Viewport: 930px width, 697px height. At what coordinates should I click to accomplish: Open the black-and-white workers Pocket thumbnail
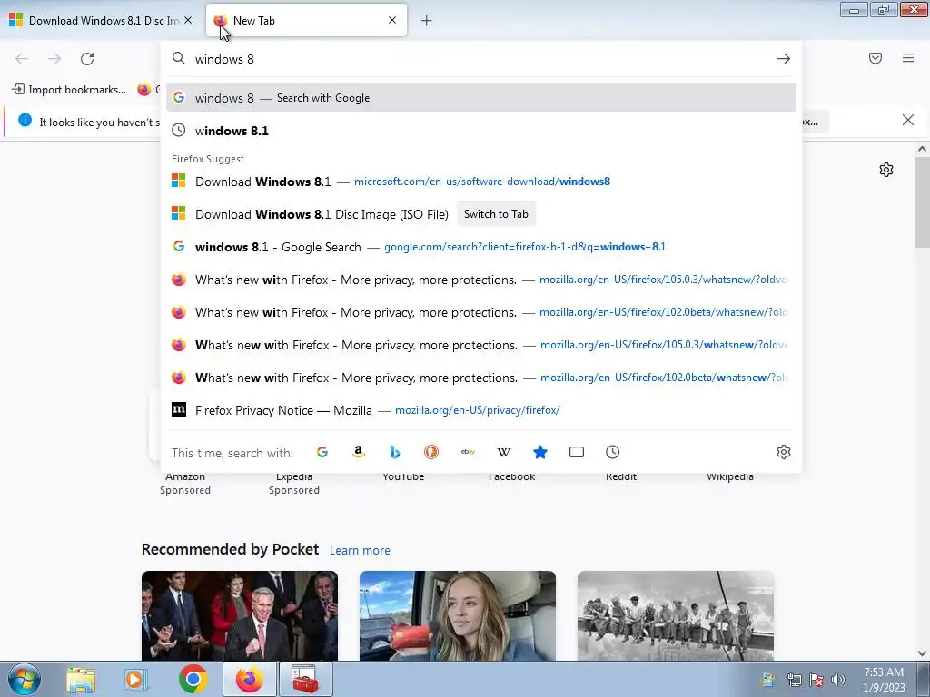click(x=676, y=616)
